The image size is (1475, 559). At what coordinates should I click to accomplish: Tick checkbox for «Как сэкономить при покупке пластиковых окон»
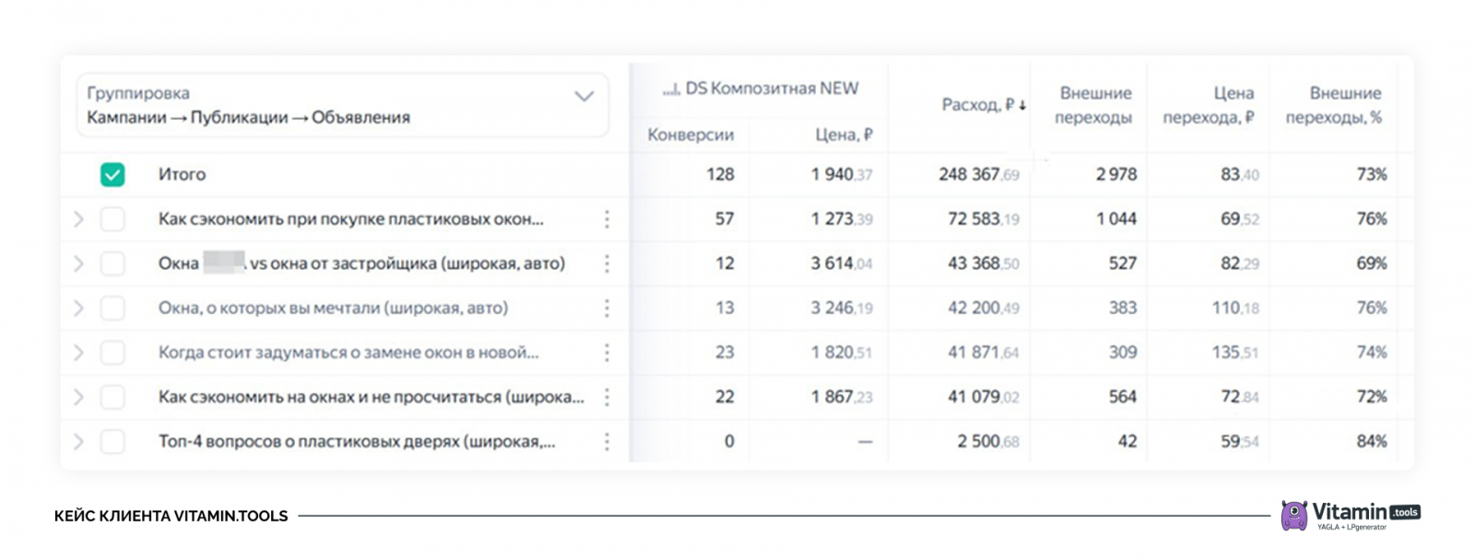(x=112, y=219)
